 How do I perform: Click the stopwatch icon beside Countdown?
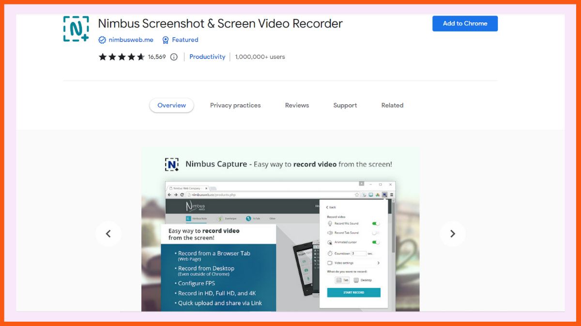coord(330,253)
